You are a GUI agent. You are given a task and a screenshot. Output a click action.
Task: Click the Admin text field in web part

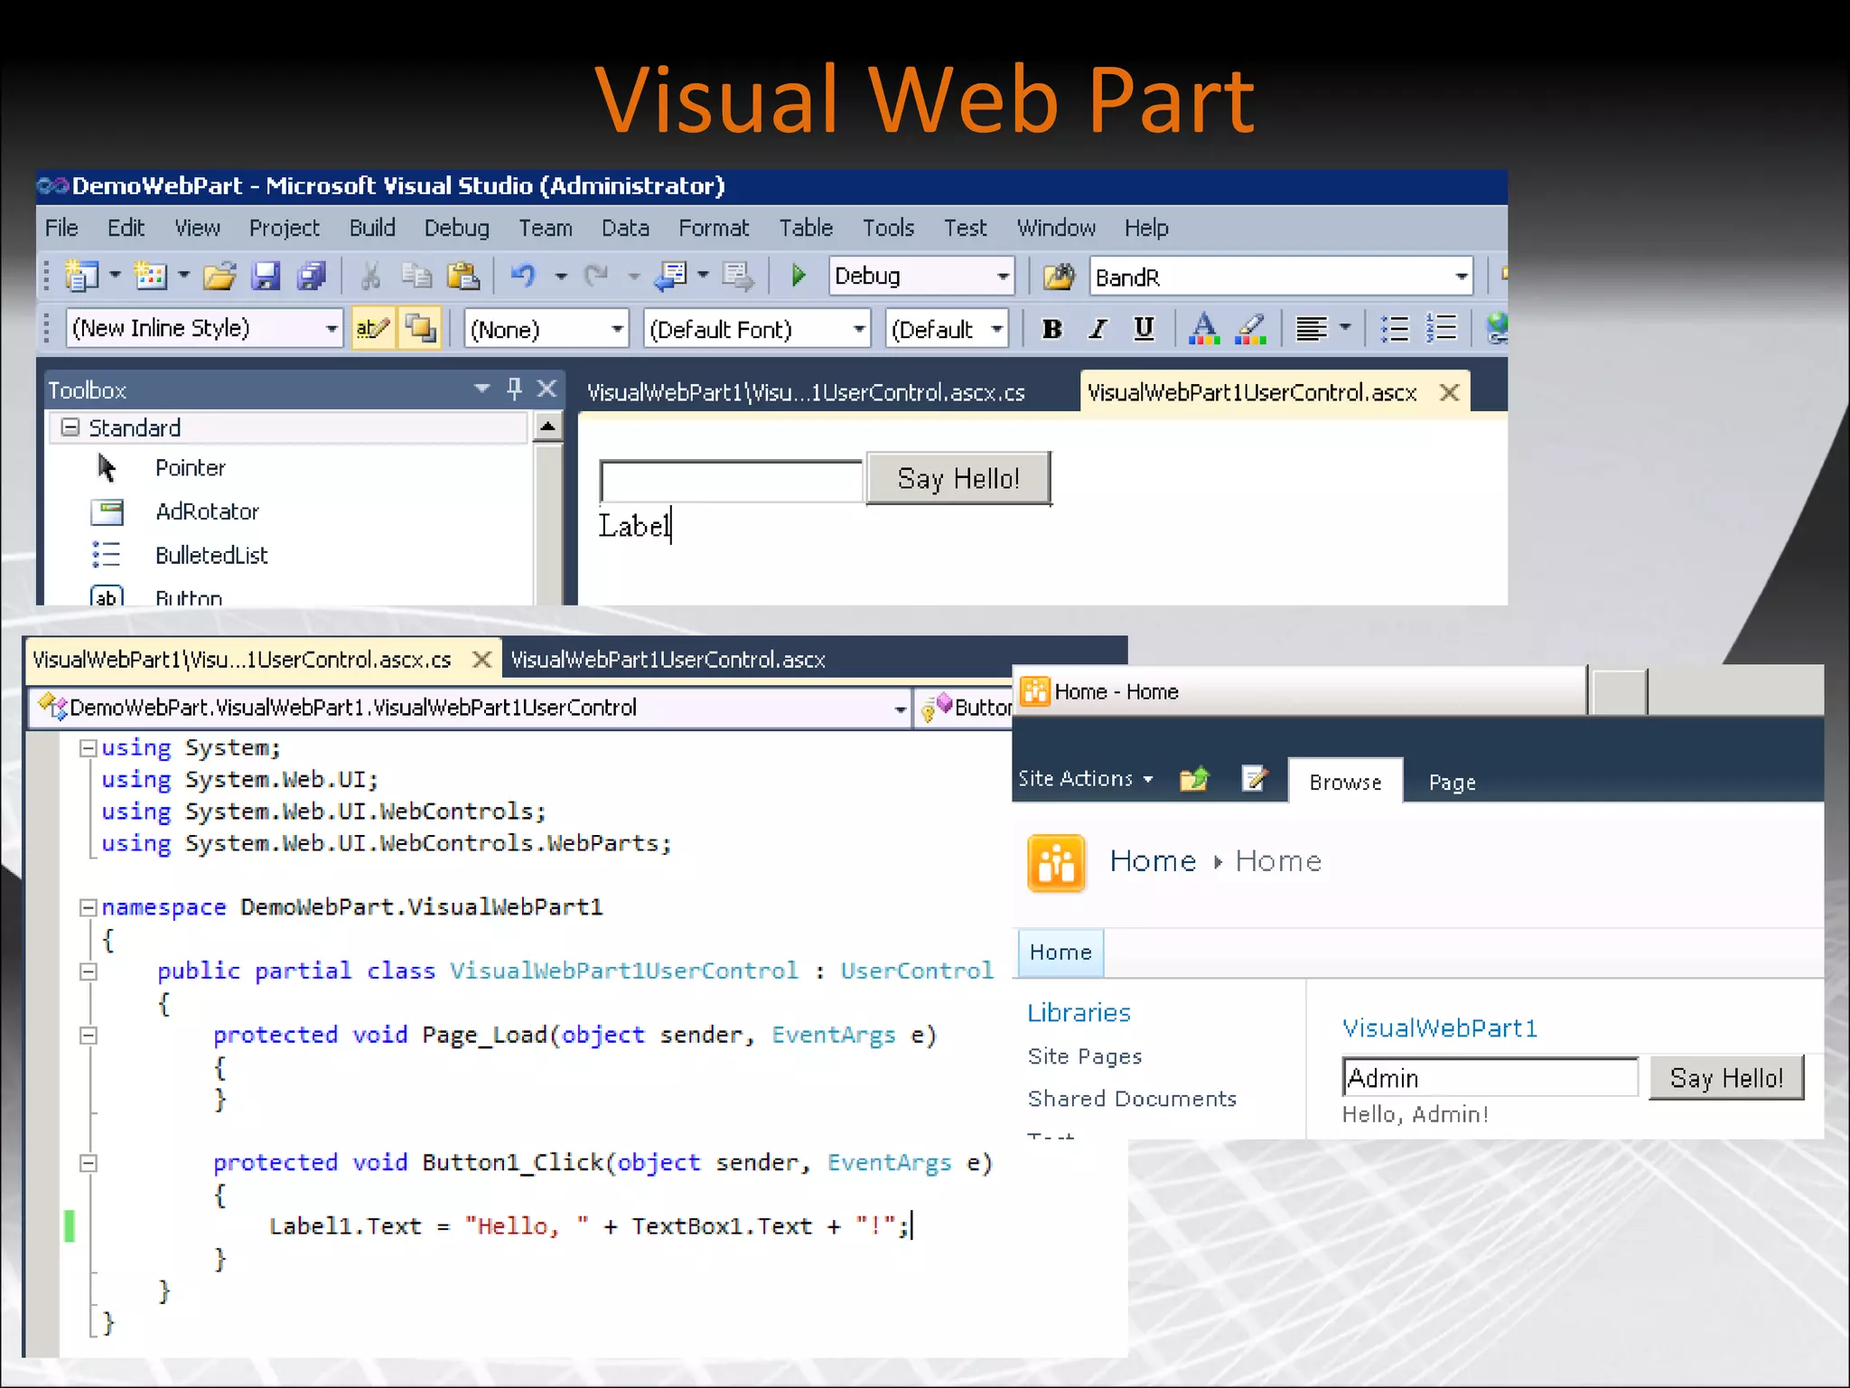coord(1490,1078)
